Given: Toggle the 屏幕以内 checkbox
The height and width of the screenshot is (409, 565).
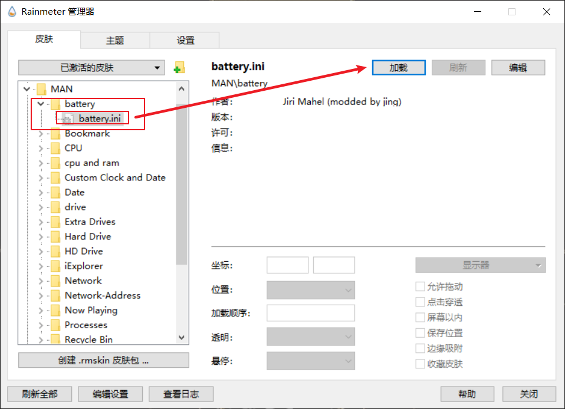Looking at the screenshot, I should 420,317.
